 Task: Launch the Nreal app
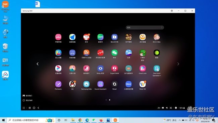(x=114, y=84)
